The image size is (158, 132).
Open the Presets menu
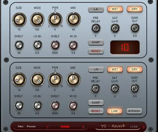coord(31,127)
